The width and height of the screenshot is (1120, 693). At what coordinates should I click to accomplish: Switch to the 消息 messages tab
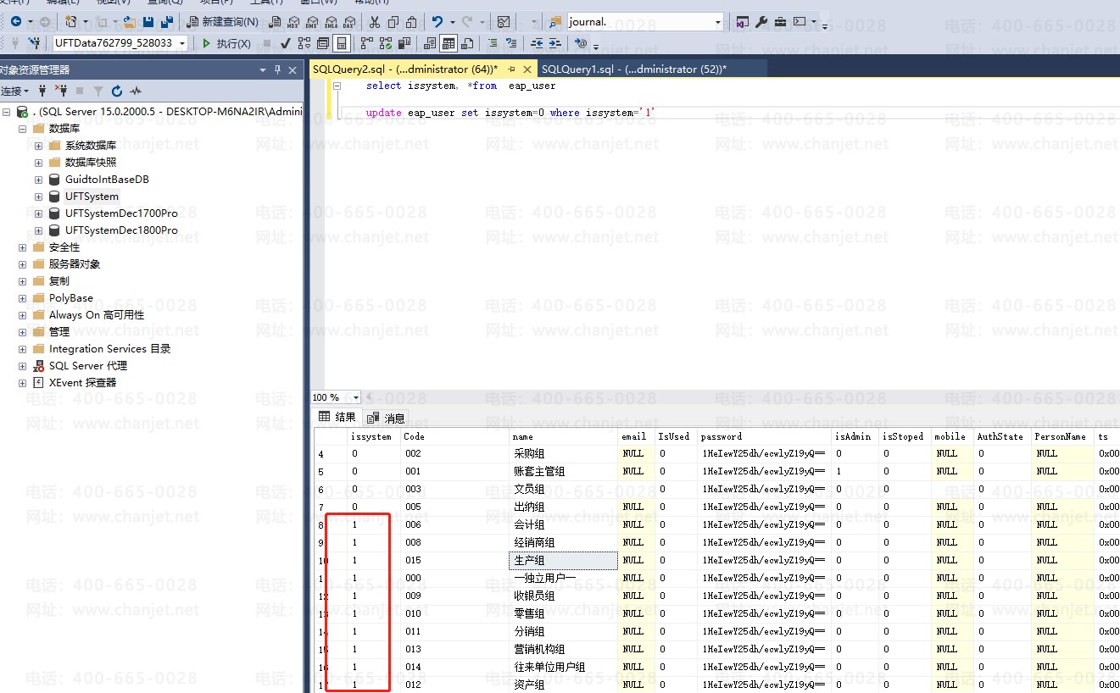pos(387,418)
